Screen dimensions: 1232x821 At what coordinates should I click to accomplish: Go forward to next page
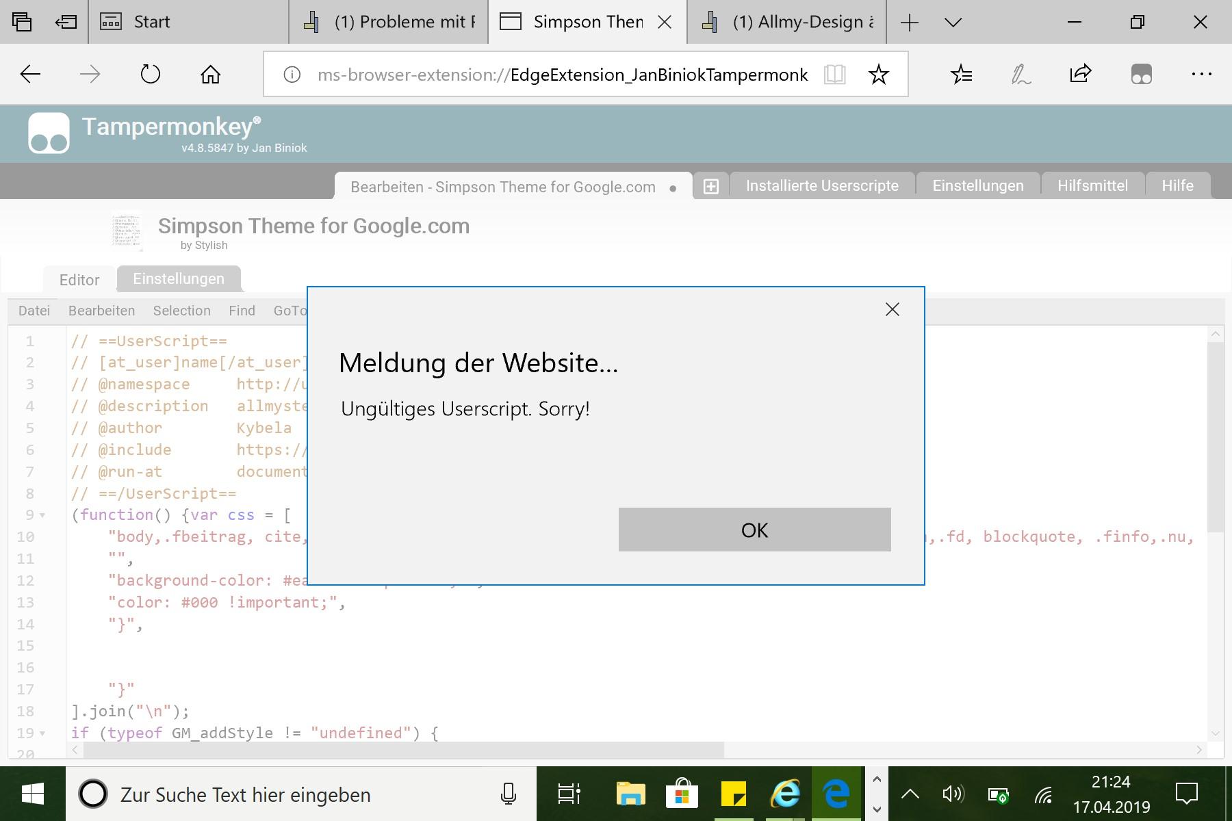(x=90, y=74)
